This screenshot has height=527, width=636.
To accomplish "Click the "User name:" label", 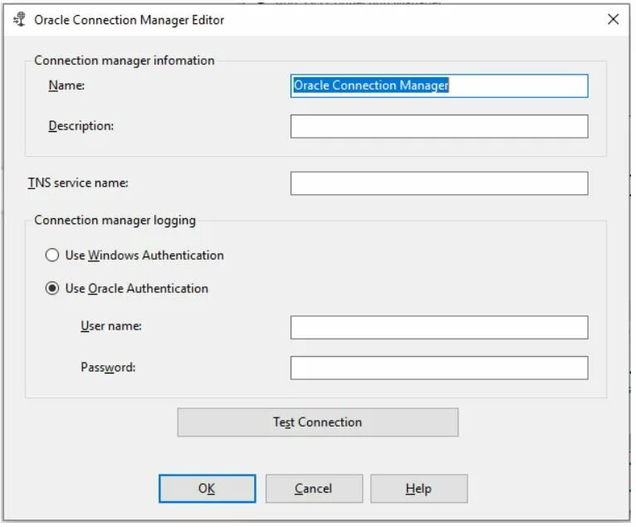I will [x=111, y=326].
